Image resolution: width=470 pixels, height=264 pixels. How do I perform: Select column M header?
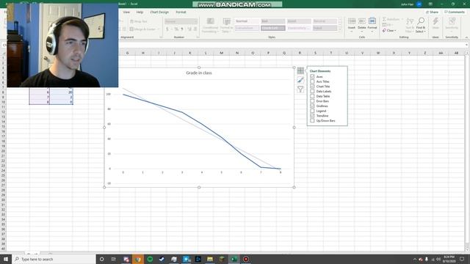point(222,53)
